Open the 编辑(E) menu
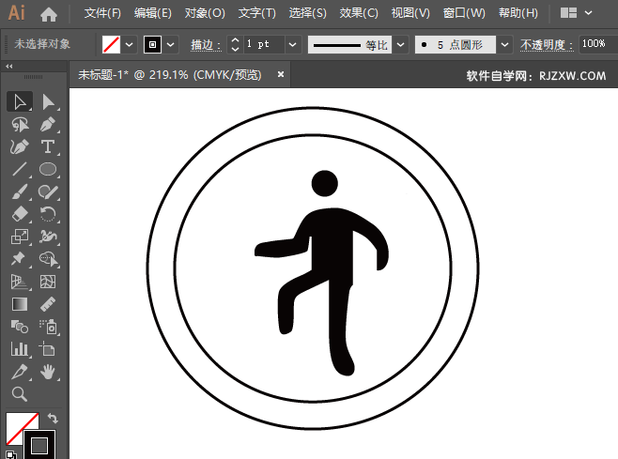 pos(153,13)
